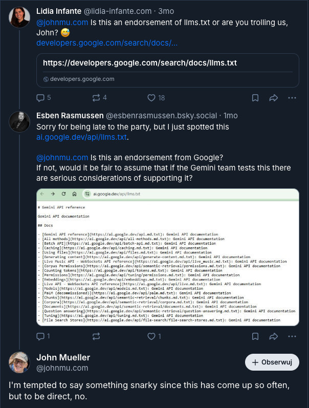Screen dimensions: 309x408
Task: Like Esben Rasmussen's post
Action: [x=151, y=336]
